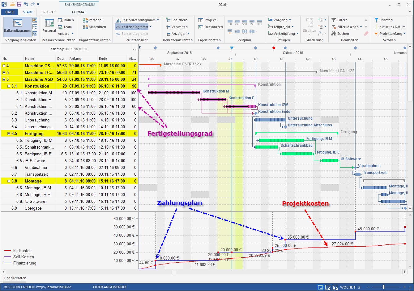Collapse the table pane with << button
Screen dimensions: 414x291
[x=135, y=49]
